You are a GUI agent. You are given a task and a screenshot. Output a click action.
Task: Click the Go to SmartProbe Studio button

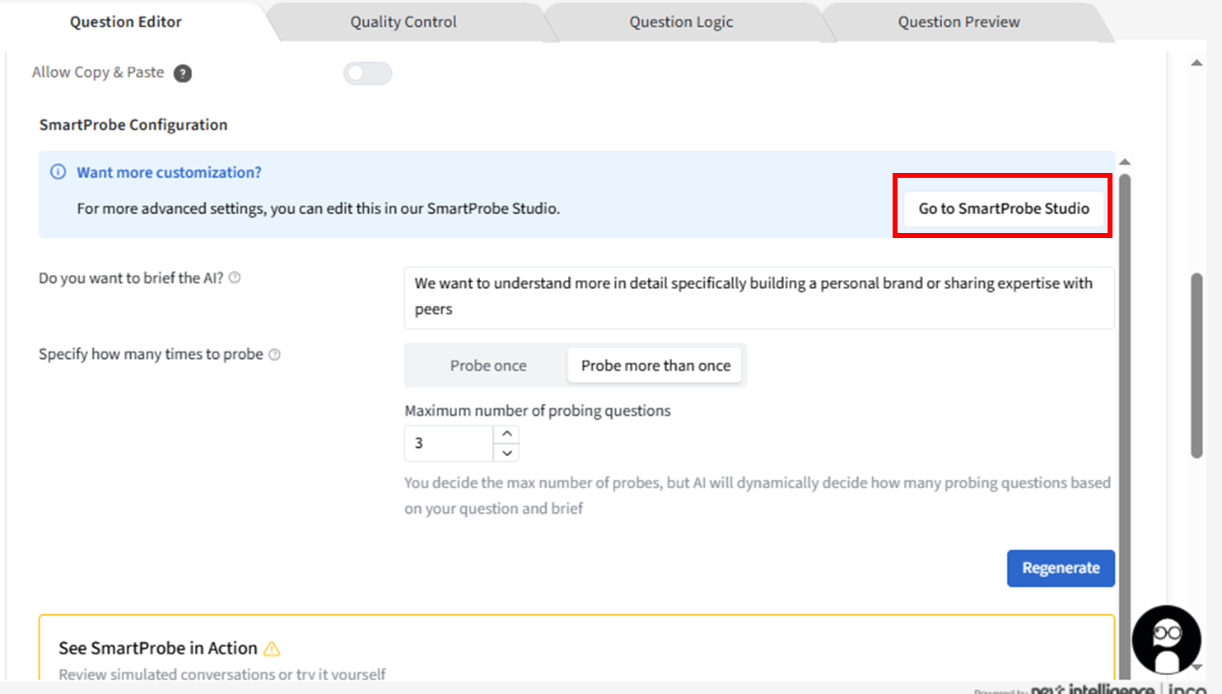[x=1003, y=208]
